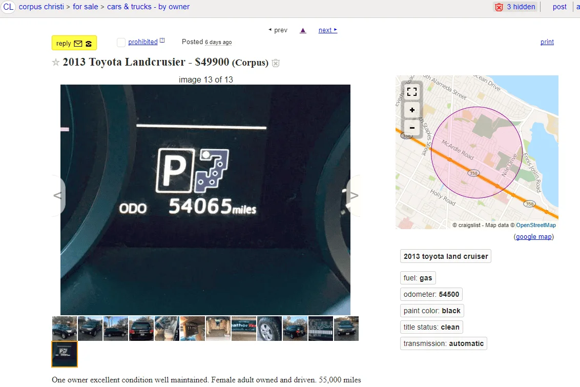Check the prohibited flag checkbox
This screenshot has height=387, width=580.
point(121,43)
